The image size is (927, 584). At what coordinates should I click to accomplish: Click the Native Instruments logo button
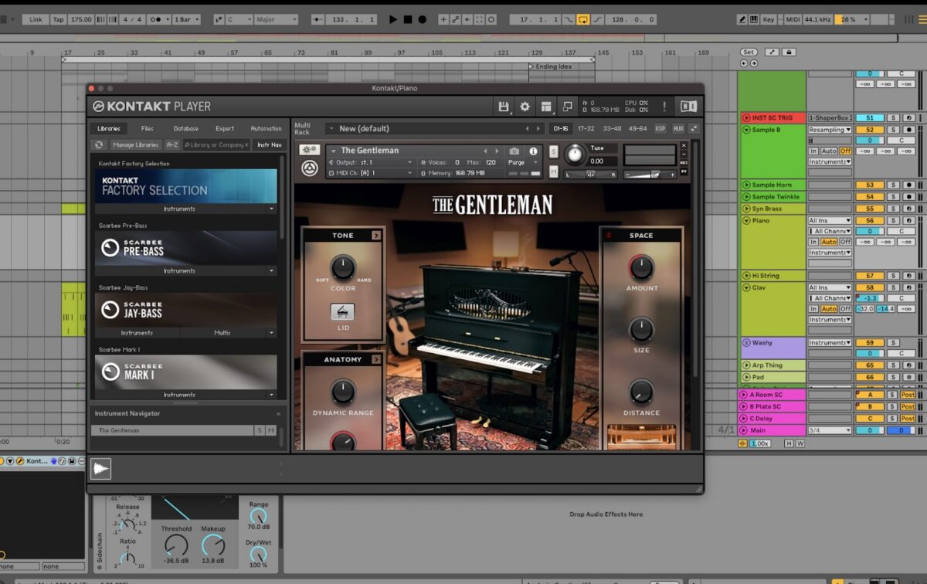click(x=688, y=107)
